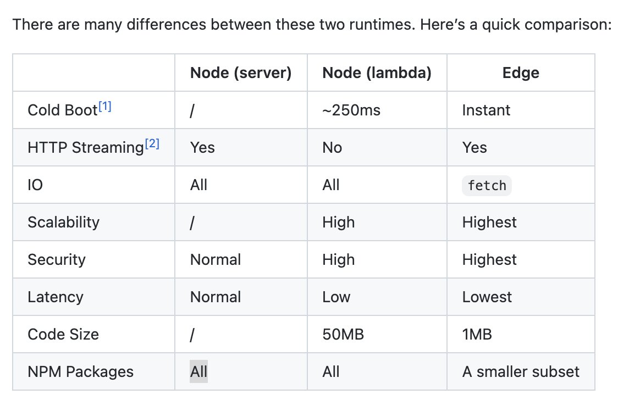This screenshot has width=629, height=411.
Task: Click the highlighted All in NPM Packages row
Action: (x=198, y=371)
